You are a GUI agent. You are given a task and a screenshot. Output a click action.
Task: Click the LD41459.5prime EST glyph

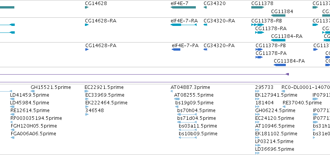pos(12,99)
